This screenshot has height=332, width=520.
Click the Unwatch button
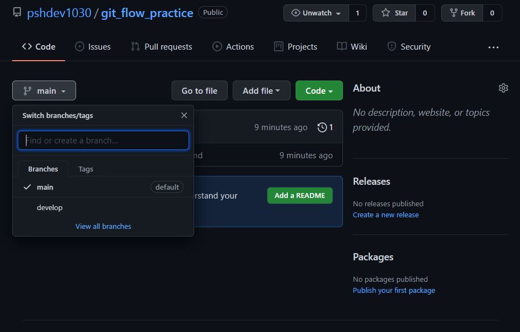(x=316, y=13)
